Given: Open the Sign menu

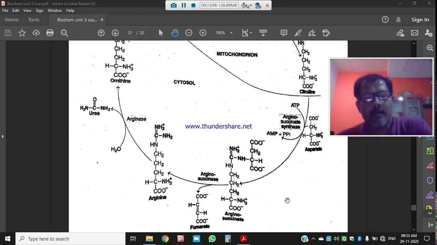Looking at the screenshot, I should [x=40, y=11].
